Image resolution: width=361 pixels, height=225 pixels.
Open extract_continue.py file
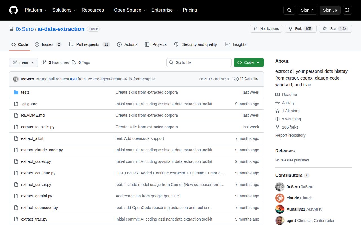[38, 173]
